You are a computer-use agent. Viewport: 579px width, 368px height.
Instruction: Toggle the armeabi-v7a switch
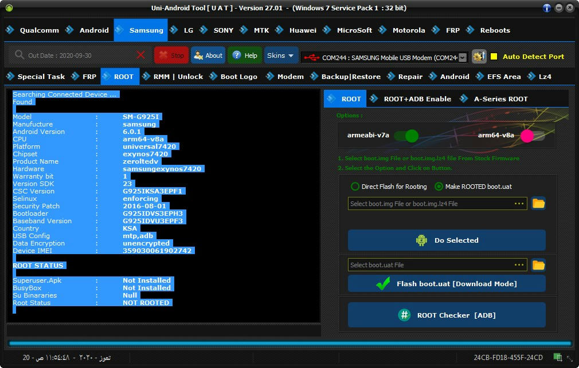pyautogui.click(x=406, y=136)
